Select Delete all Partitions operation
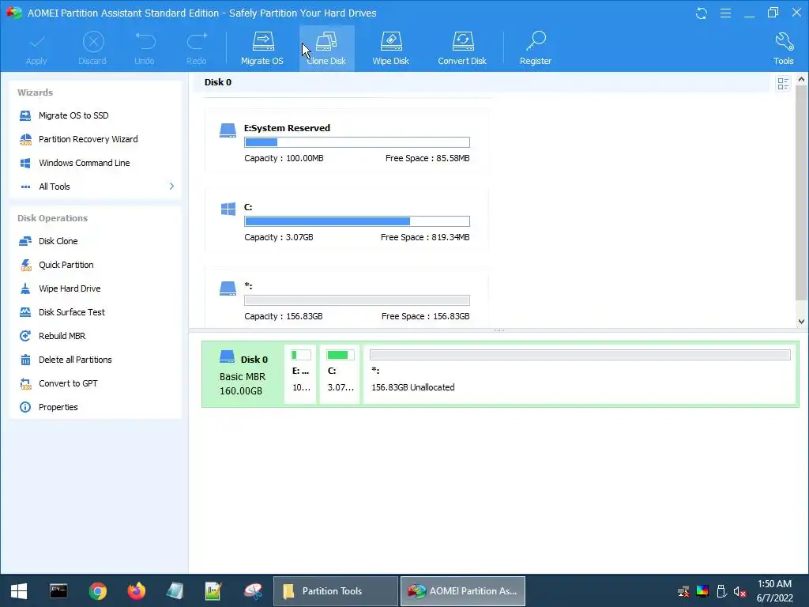This screenshot has height=607, width=809. [75, 360]
